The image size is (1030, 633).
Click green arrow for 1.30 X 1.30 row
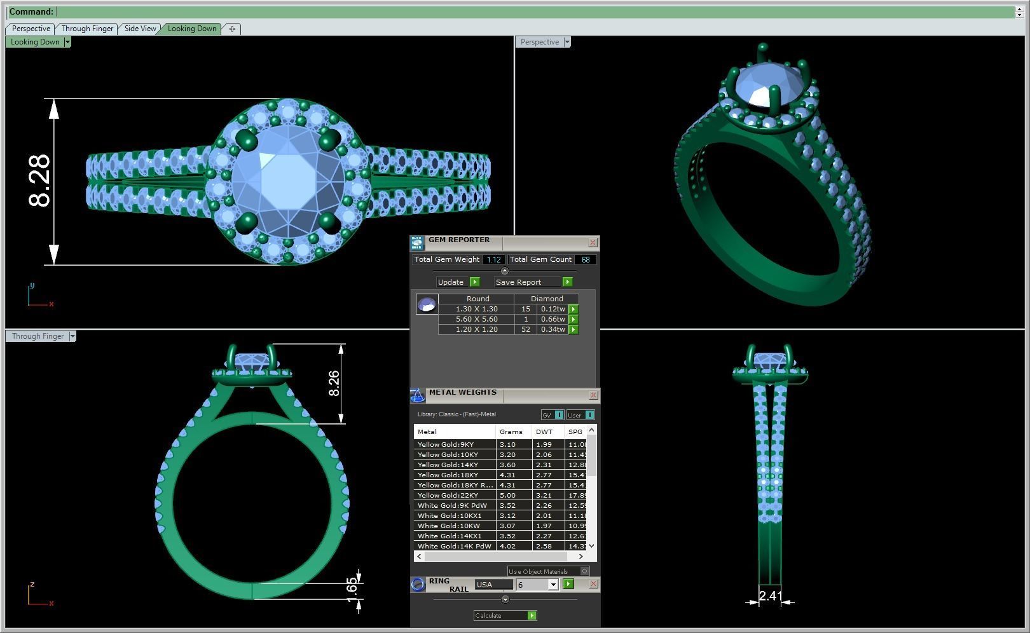[573, 309]
